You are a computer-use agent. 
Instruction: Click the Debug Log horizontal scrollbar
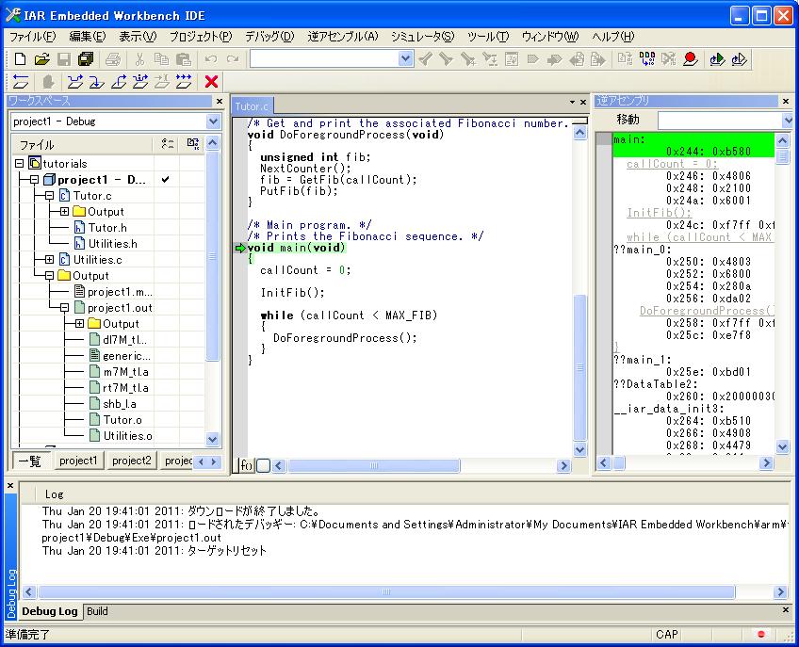pyautogui.click(x=386, y=592)
